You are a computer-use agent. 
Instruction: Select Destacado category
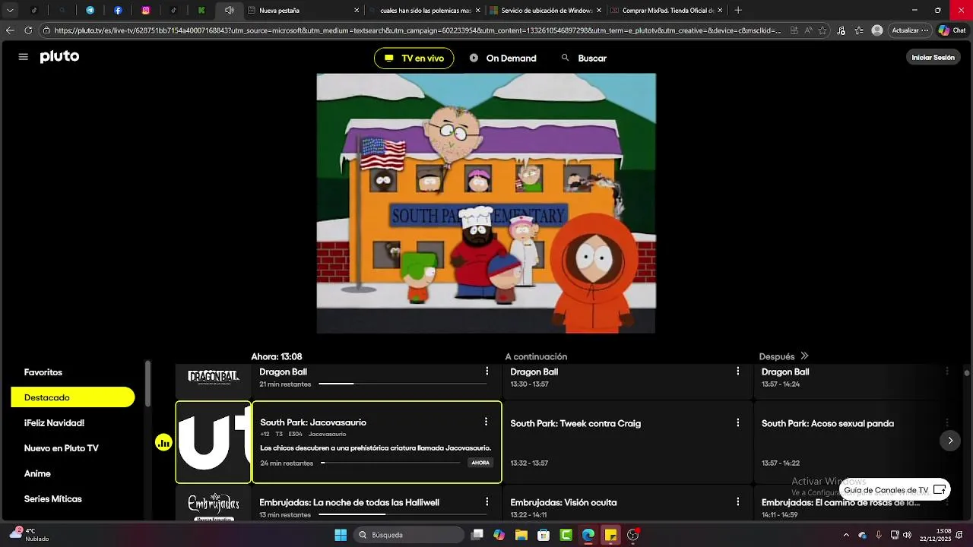pos(73,397)
